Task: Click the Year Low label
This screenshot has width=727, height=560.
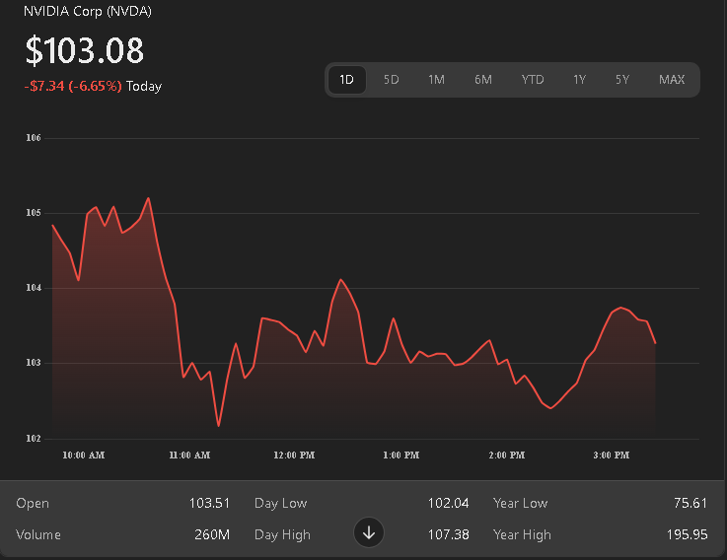Action: 521,504
